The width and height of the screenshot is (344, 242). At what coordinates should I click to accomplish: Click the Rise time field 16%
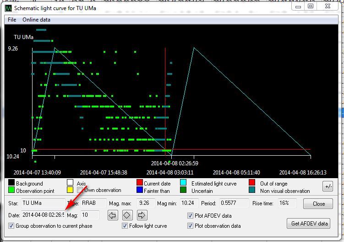287,203
